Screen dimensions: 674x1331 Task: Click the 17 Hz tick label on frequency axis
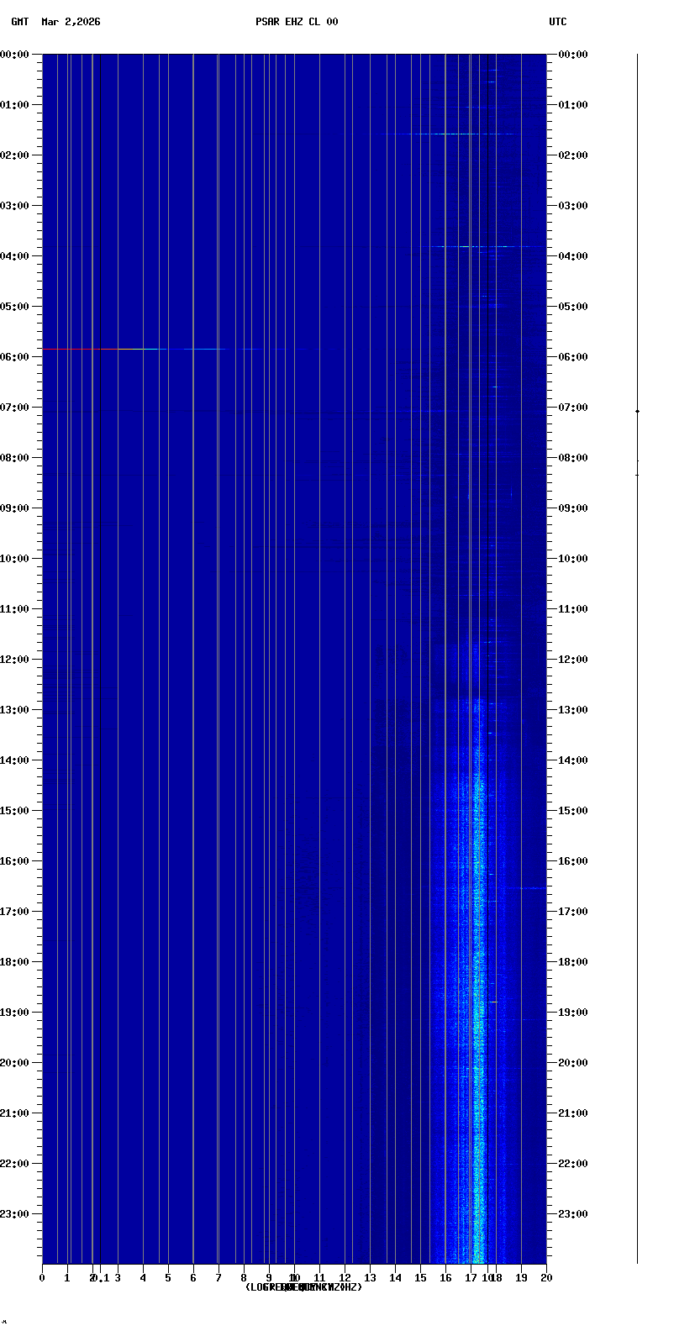471,1278
